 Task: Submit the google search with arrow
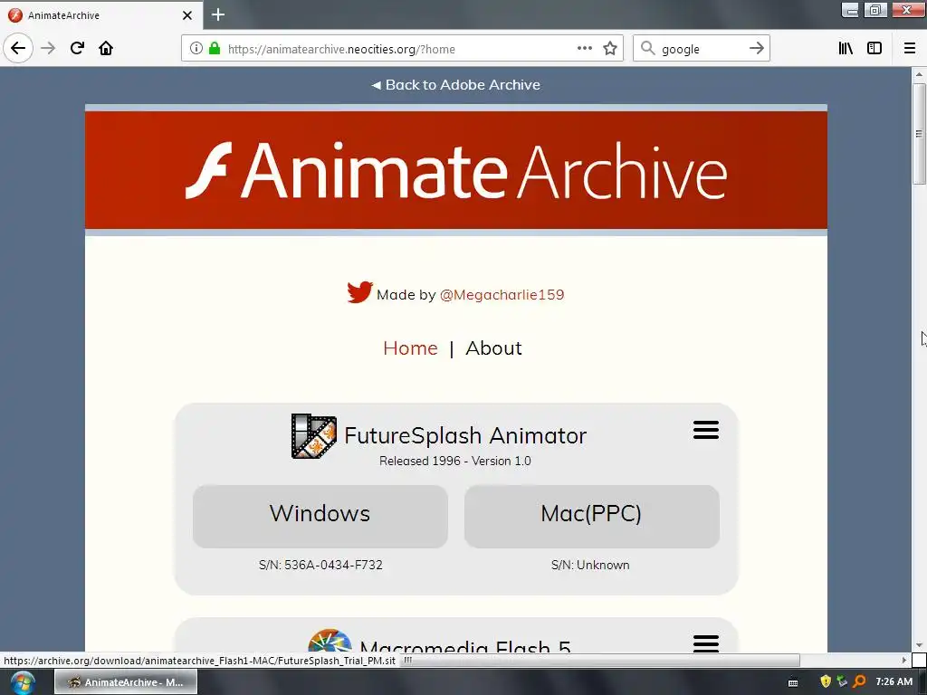[x=757, y=49]
